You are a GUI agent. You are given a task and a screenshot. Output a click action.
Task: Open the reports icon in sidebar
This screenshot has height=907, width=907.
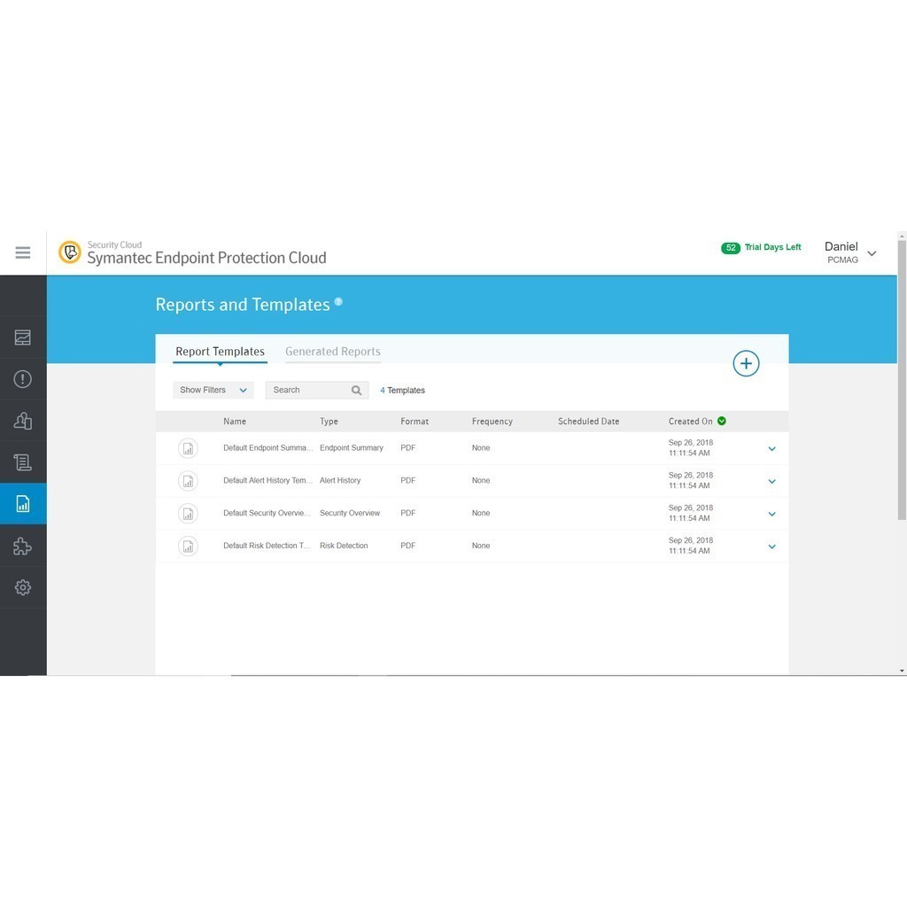click(x=23, y=504)
